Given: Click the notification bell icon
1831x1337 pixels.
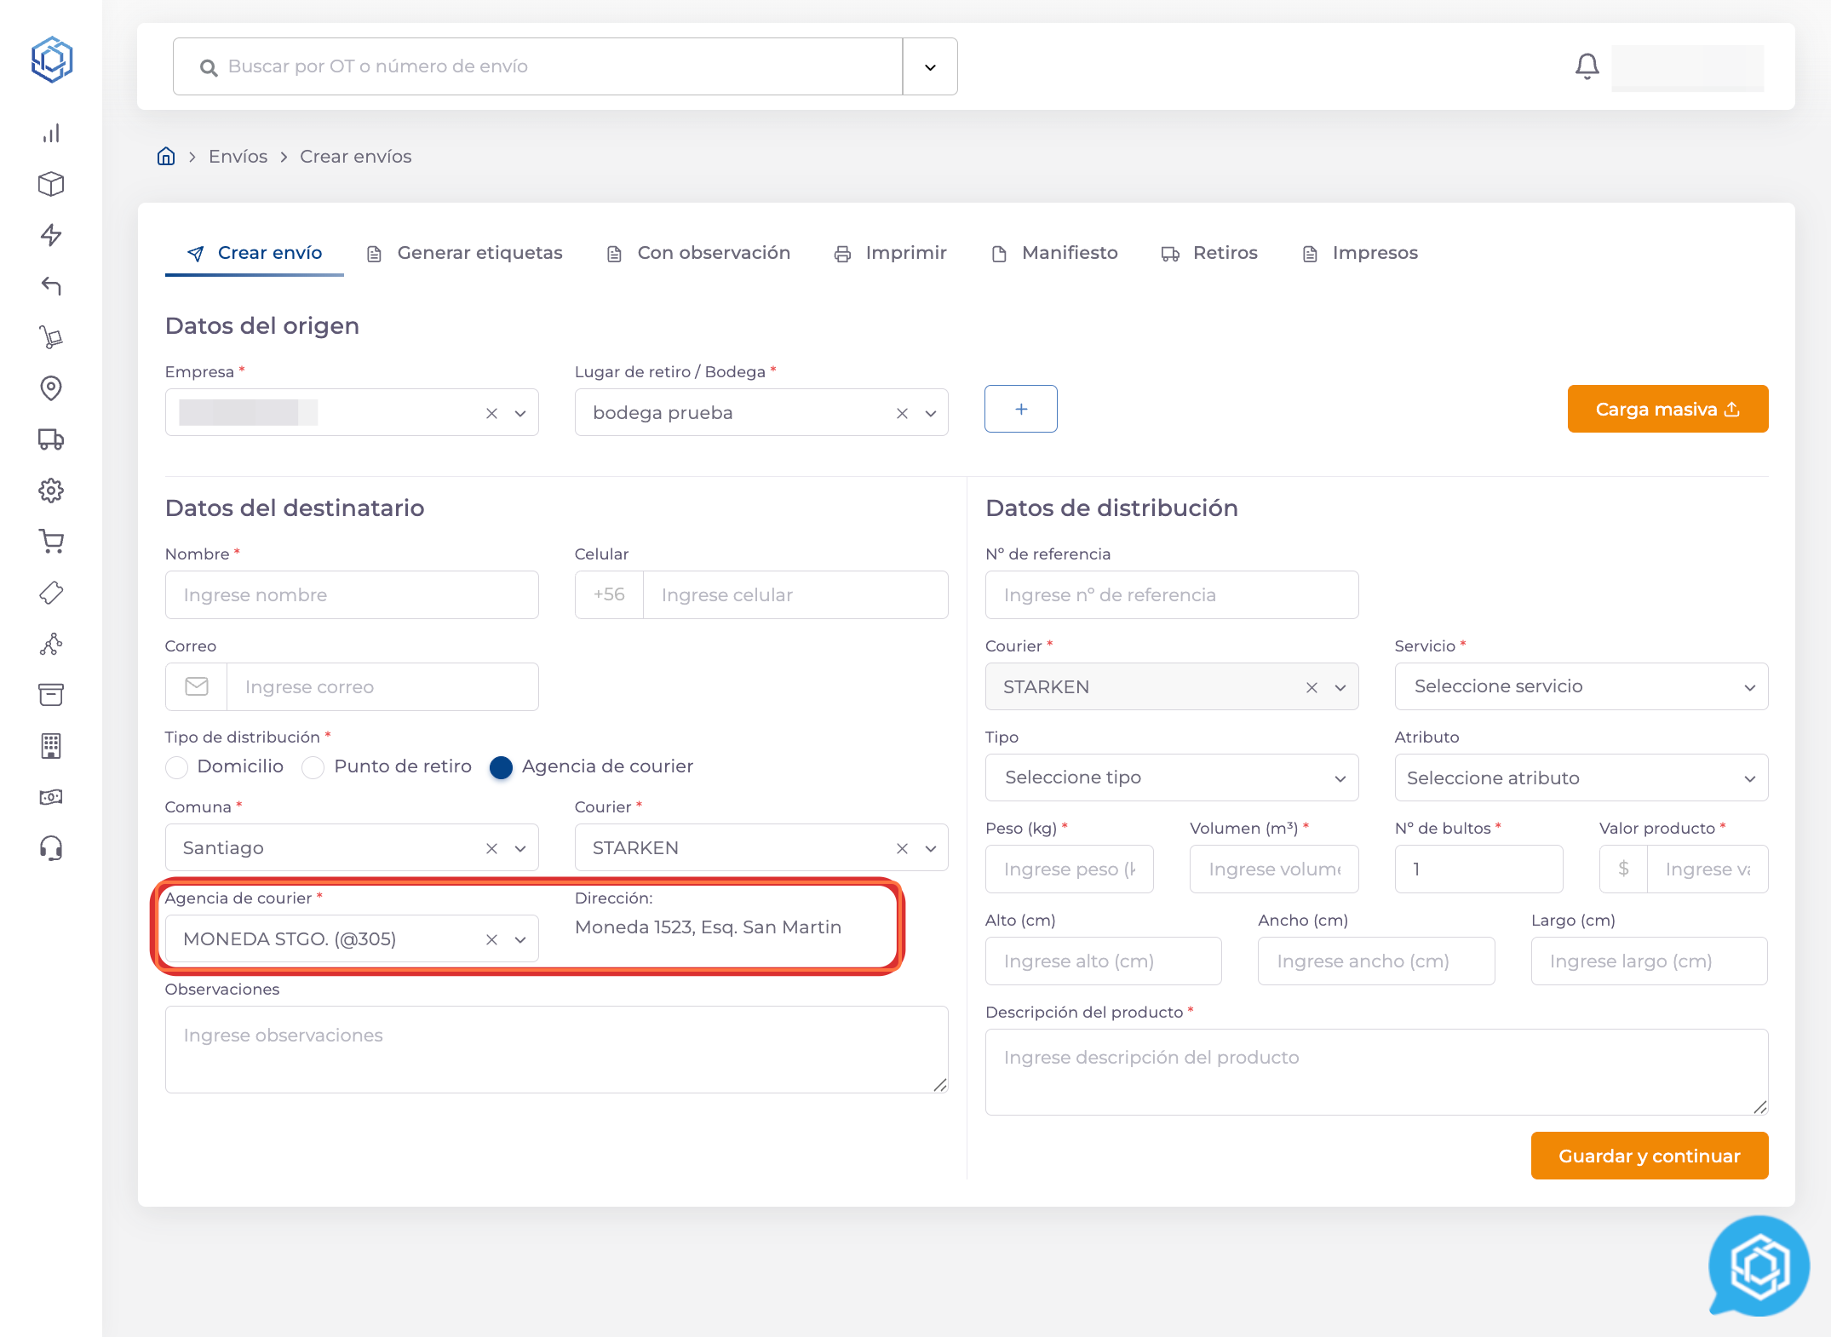Looking at the screenshot, I should (1587, 66).
